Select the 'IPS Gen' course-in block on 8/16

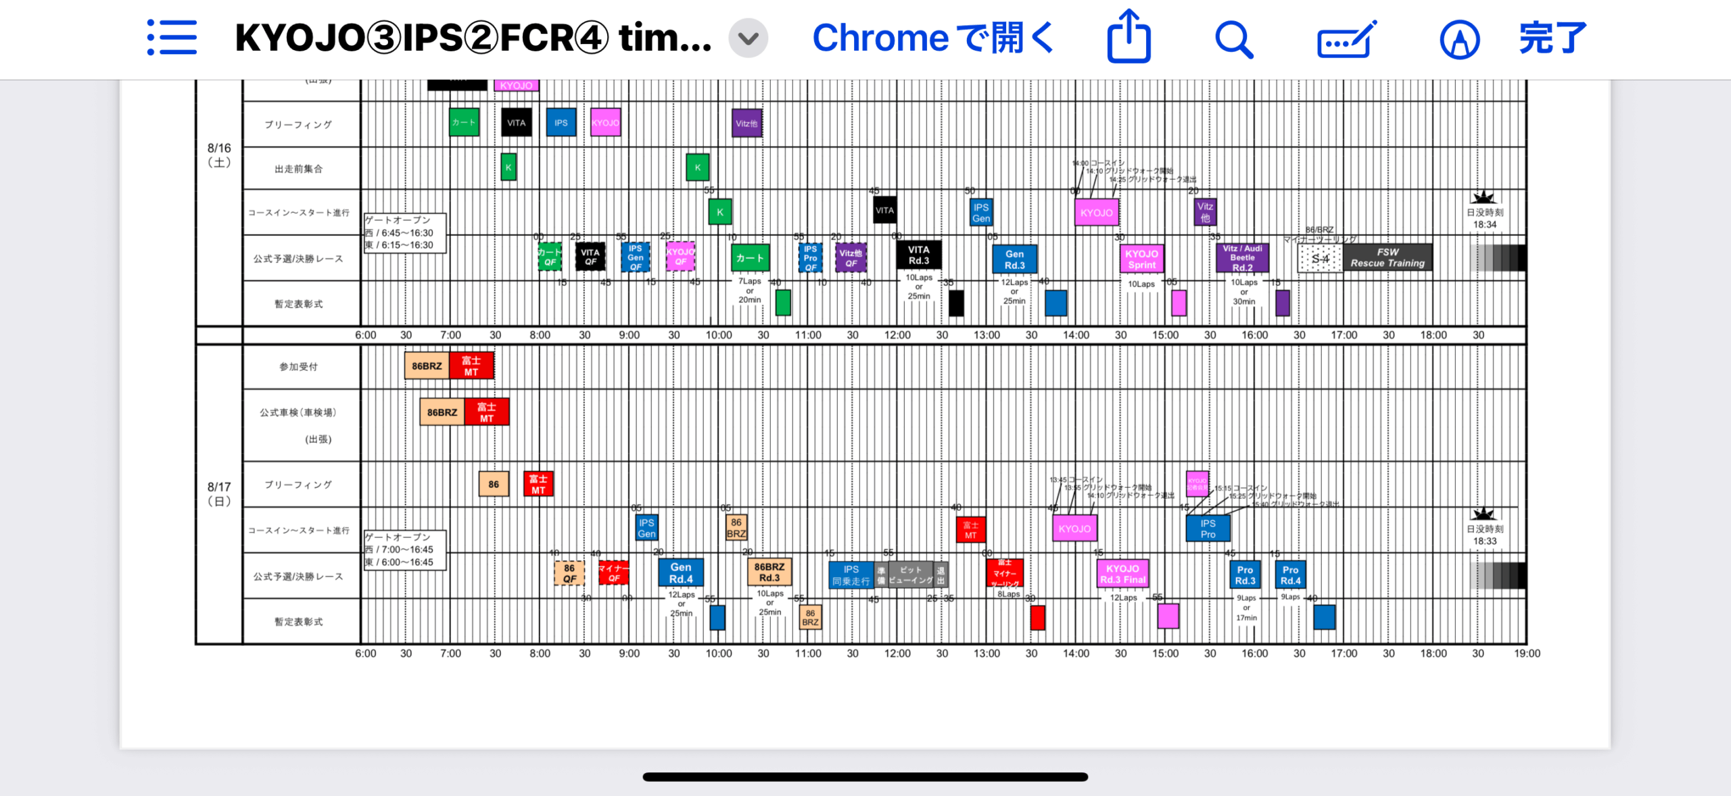980,212
